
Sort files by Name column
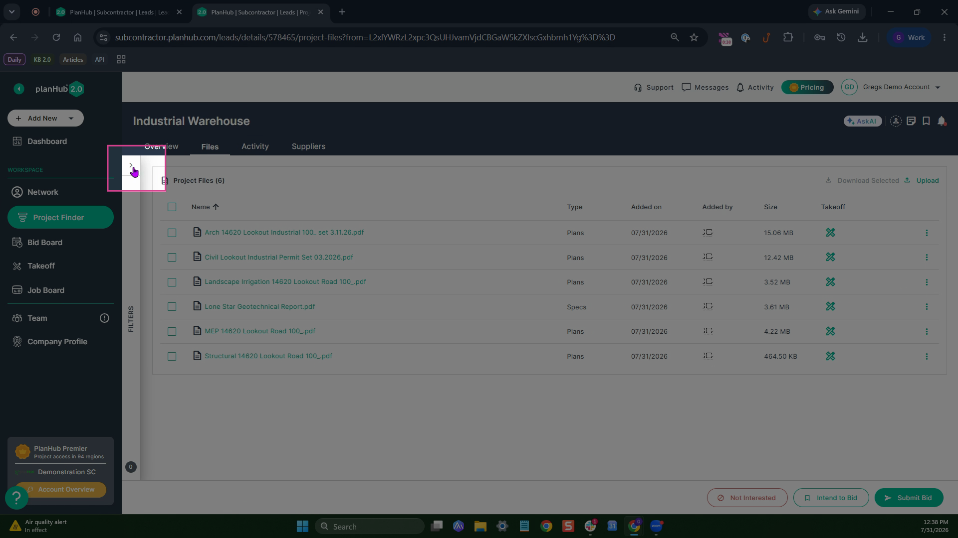205,207
